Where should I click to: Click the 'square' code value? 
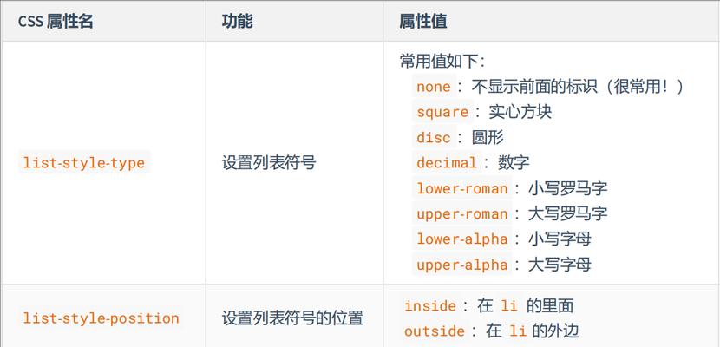click(442, 112)
